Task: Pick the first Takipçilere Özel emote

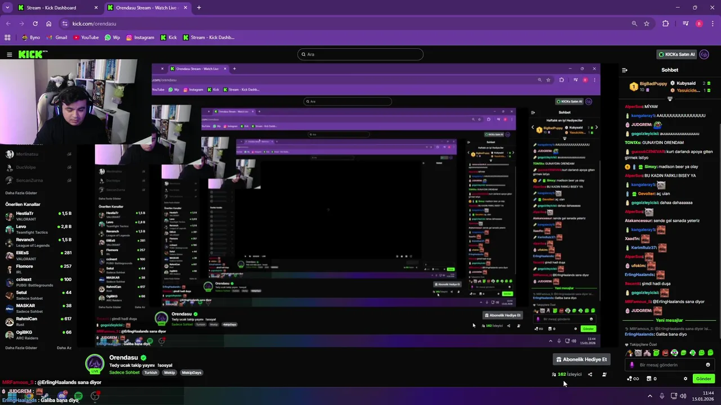Action: (629, 353)
